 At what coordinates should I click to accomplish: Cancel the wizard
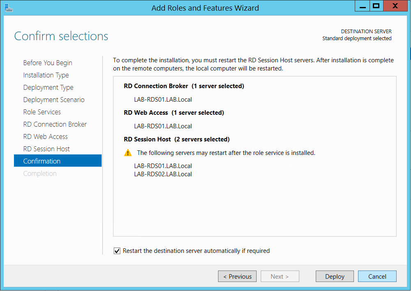[x=377, y=276]
